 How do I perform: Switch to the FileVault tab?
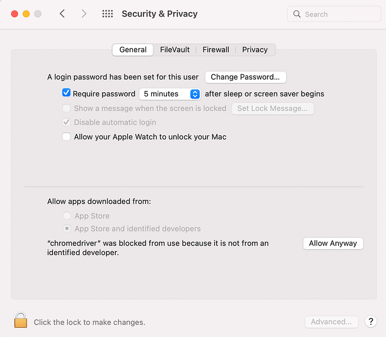pyautogui.click(x=175, y=50)
